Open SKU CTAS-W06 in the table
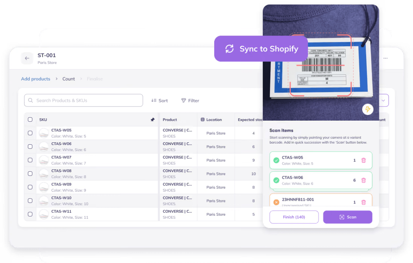Image resolution: width=413 pixels, height=263 pixels. click(61, 144)
